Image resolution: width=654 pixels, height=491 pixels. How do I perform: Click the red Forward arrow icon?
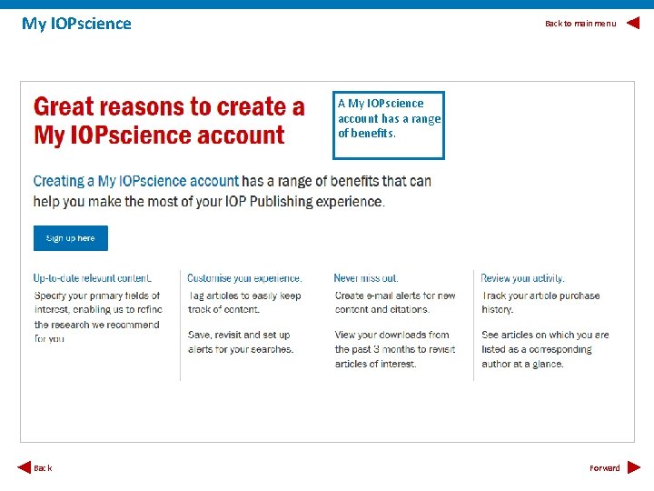pos(634,467)
